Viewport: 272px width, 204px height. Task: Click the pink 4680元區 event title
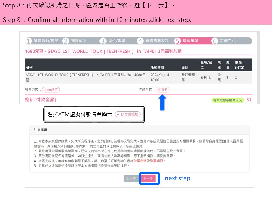(x=103, y=51)
